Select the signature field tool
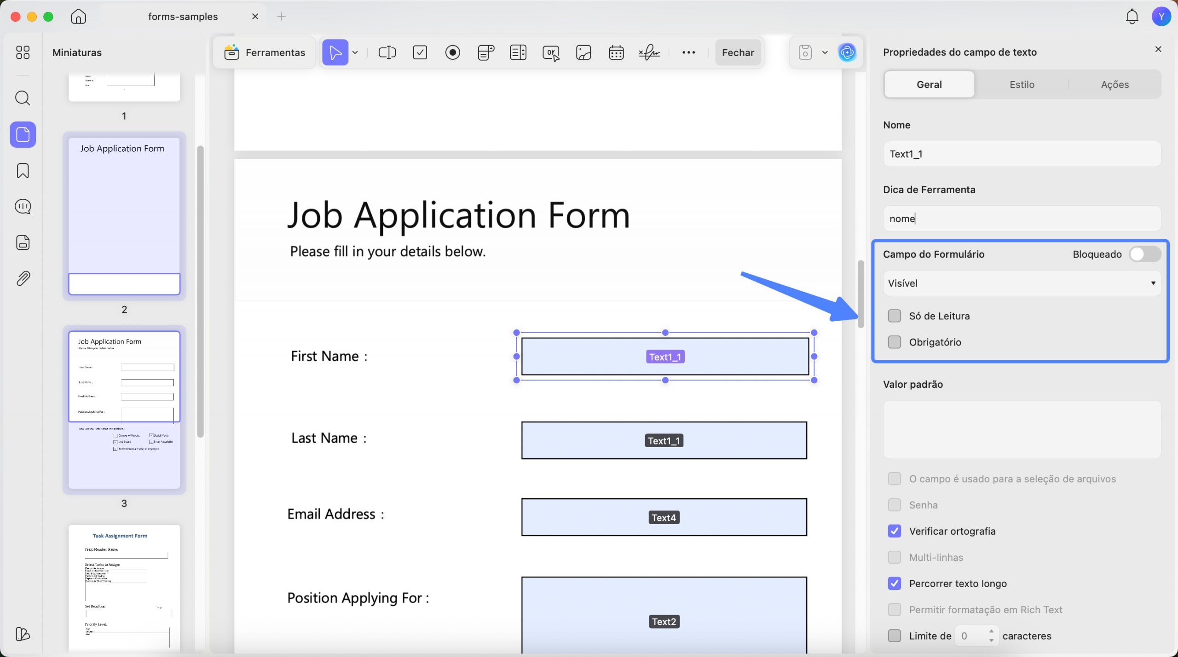This screenshot has height=657, width=1178. (649, 52)
